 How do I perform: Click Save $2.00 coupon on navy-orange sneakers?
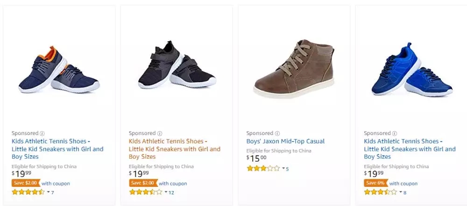point(26,183)
